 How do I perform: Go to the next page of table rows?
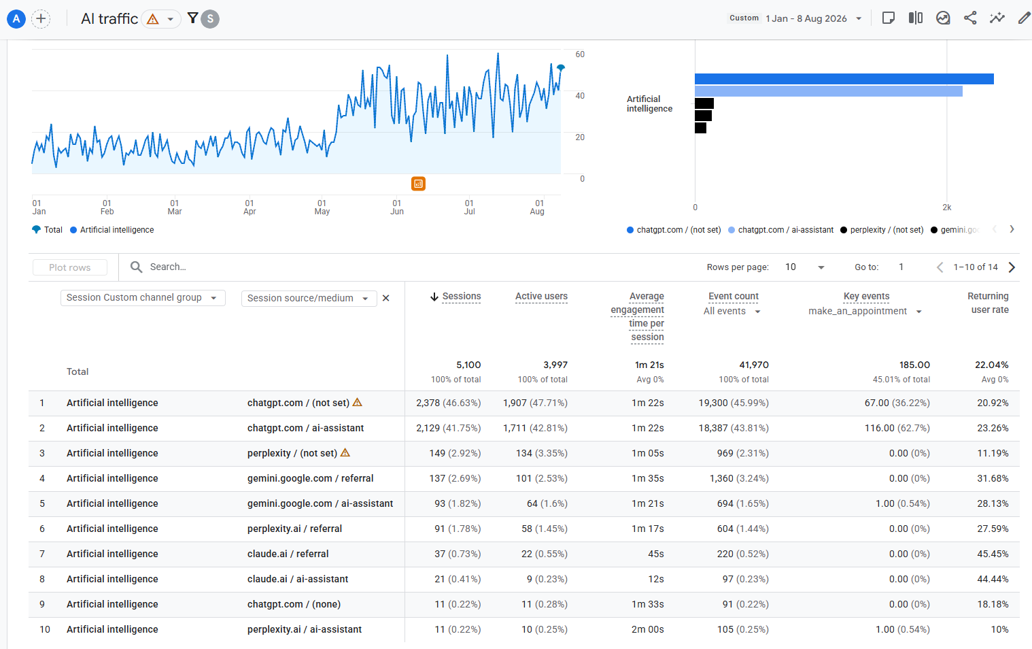[1012, 267]
